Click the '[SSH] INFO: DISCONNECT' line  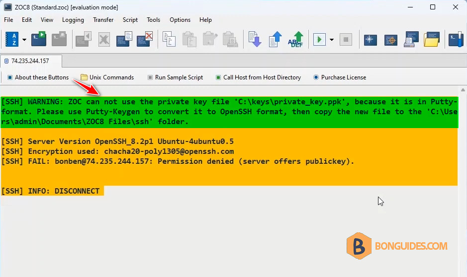pyautogui.click(x=50, y=191)
